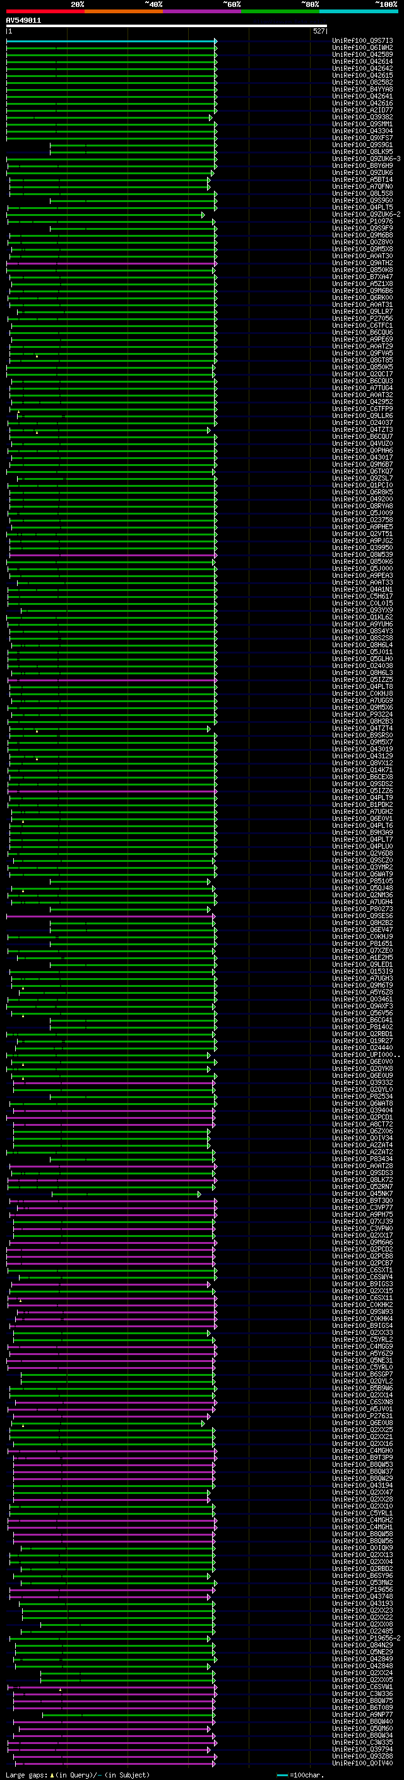The width and height of the screenshot is (404, 1780).
Task: Click the cyan ~100% identity color segment
Action: 359,11
